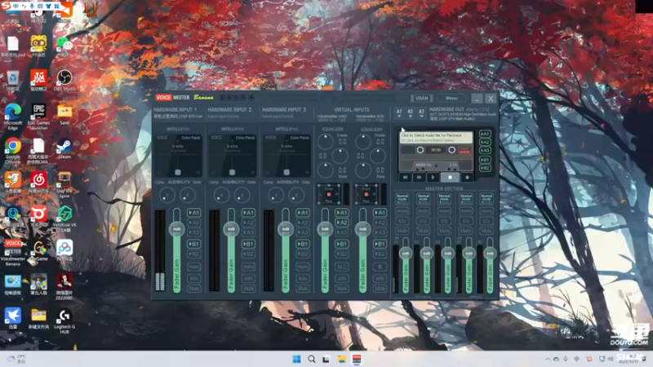
Task: Click to select an audio file for playback
Action: click(x=436, y=138)
